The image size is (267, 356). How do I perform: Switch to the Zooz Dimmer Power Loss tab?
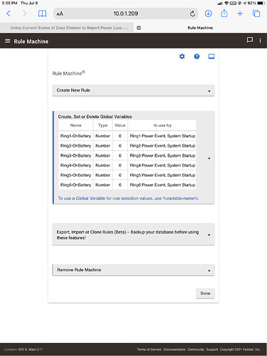[69, 28]
